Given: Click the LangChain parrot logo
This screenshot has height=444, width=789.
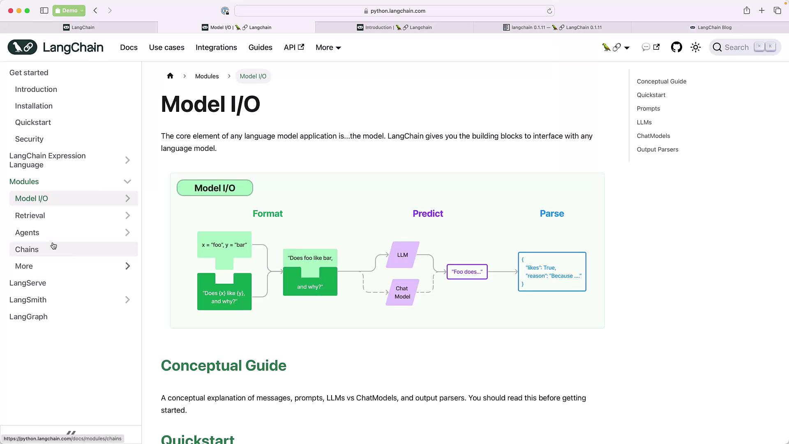Looking at the screenshot, I should (22, 47).
